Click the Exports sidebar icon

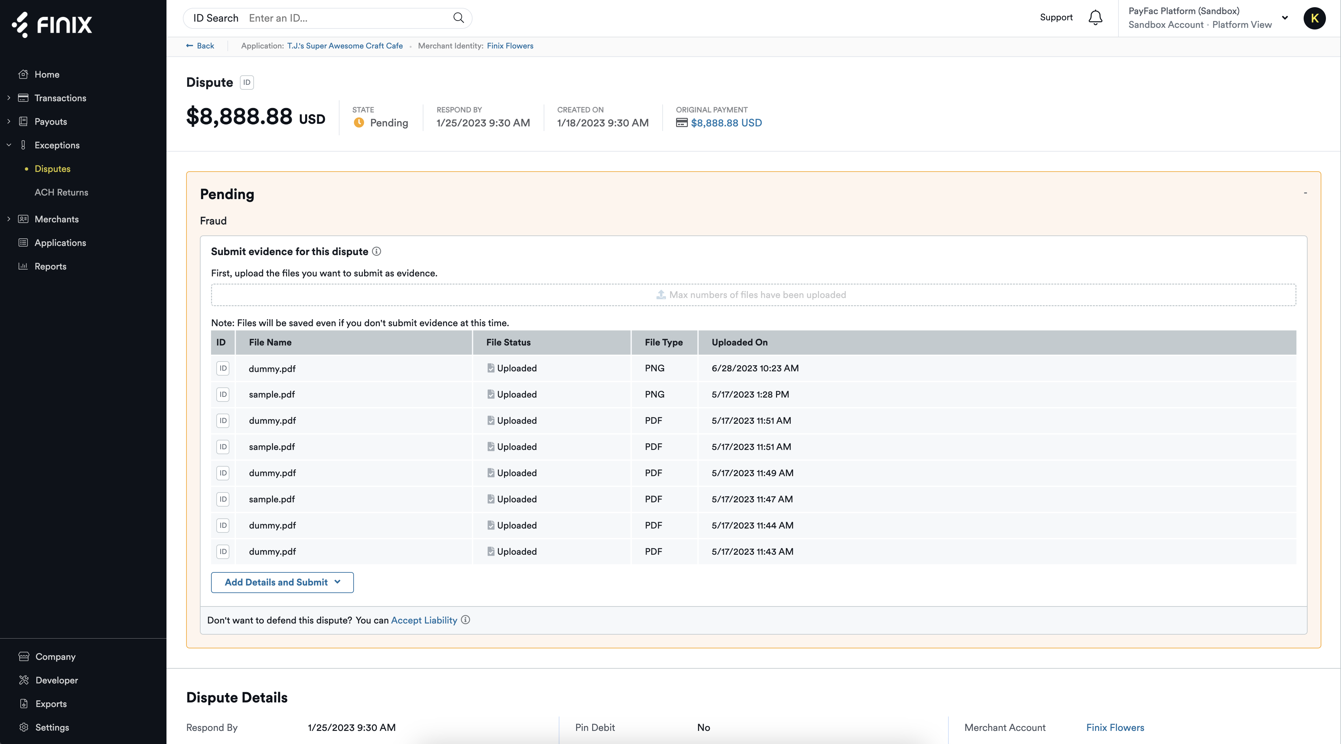tap(23, 703)
